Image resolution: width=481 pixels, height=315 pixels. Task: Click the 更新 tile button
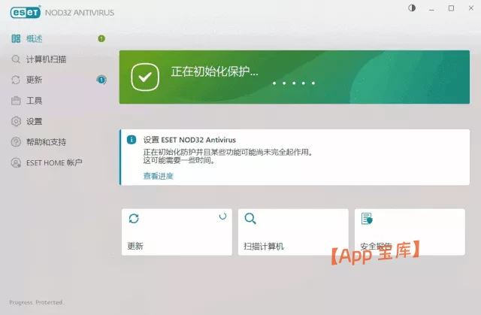177,232
